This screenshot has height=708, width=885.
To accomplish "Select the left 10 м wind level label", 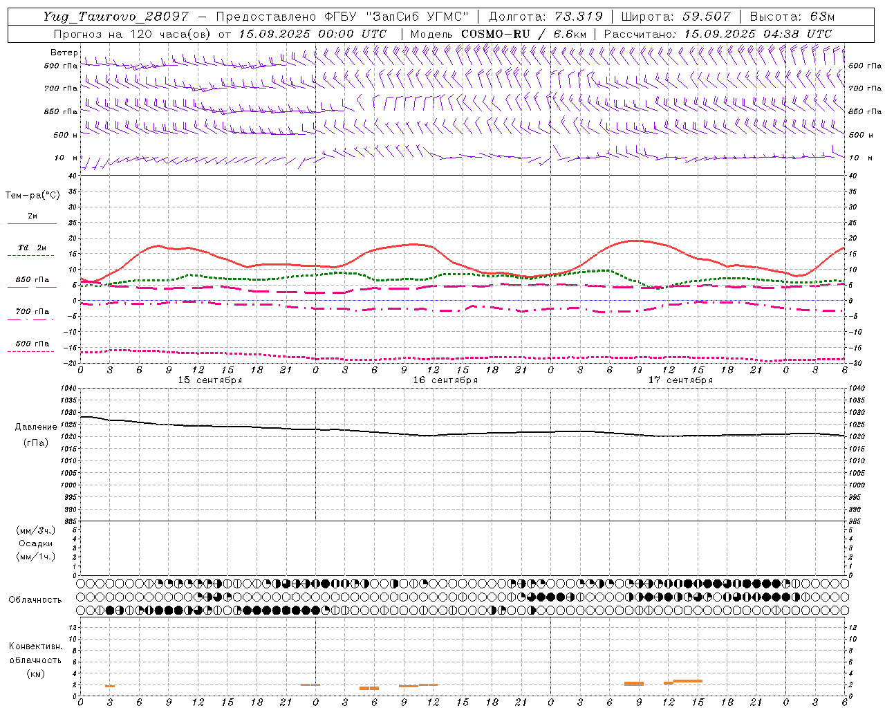I will [x=66, y=158].
